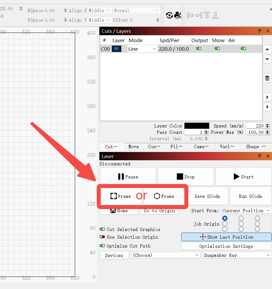Click the right chevron beside the layers list

coord(267,97)
